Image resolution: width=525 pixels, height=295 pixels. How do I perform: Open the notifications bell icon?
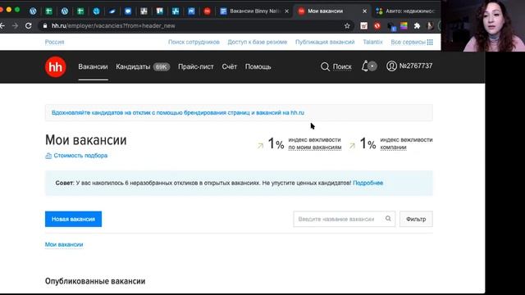coord(365,66)
